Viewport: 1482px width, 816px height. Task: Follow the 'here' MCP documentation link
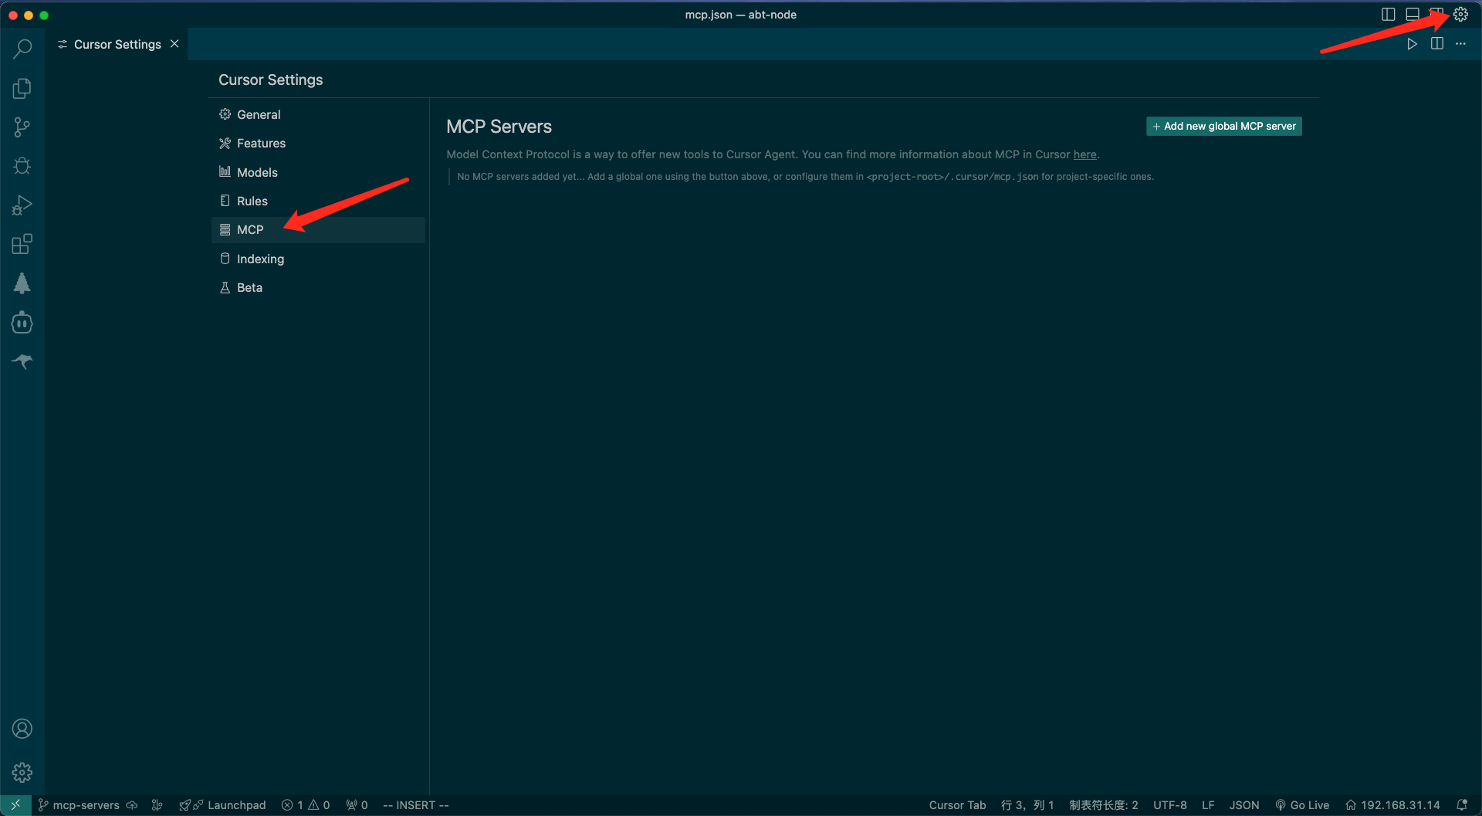(1084, 154)
